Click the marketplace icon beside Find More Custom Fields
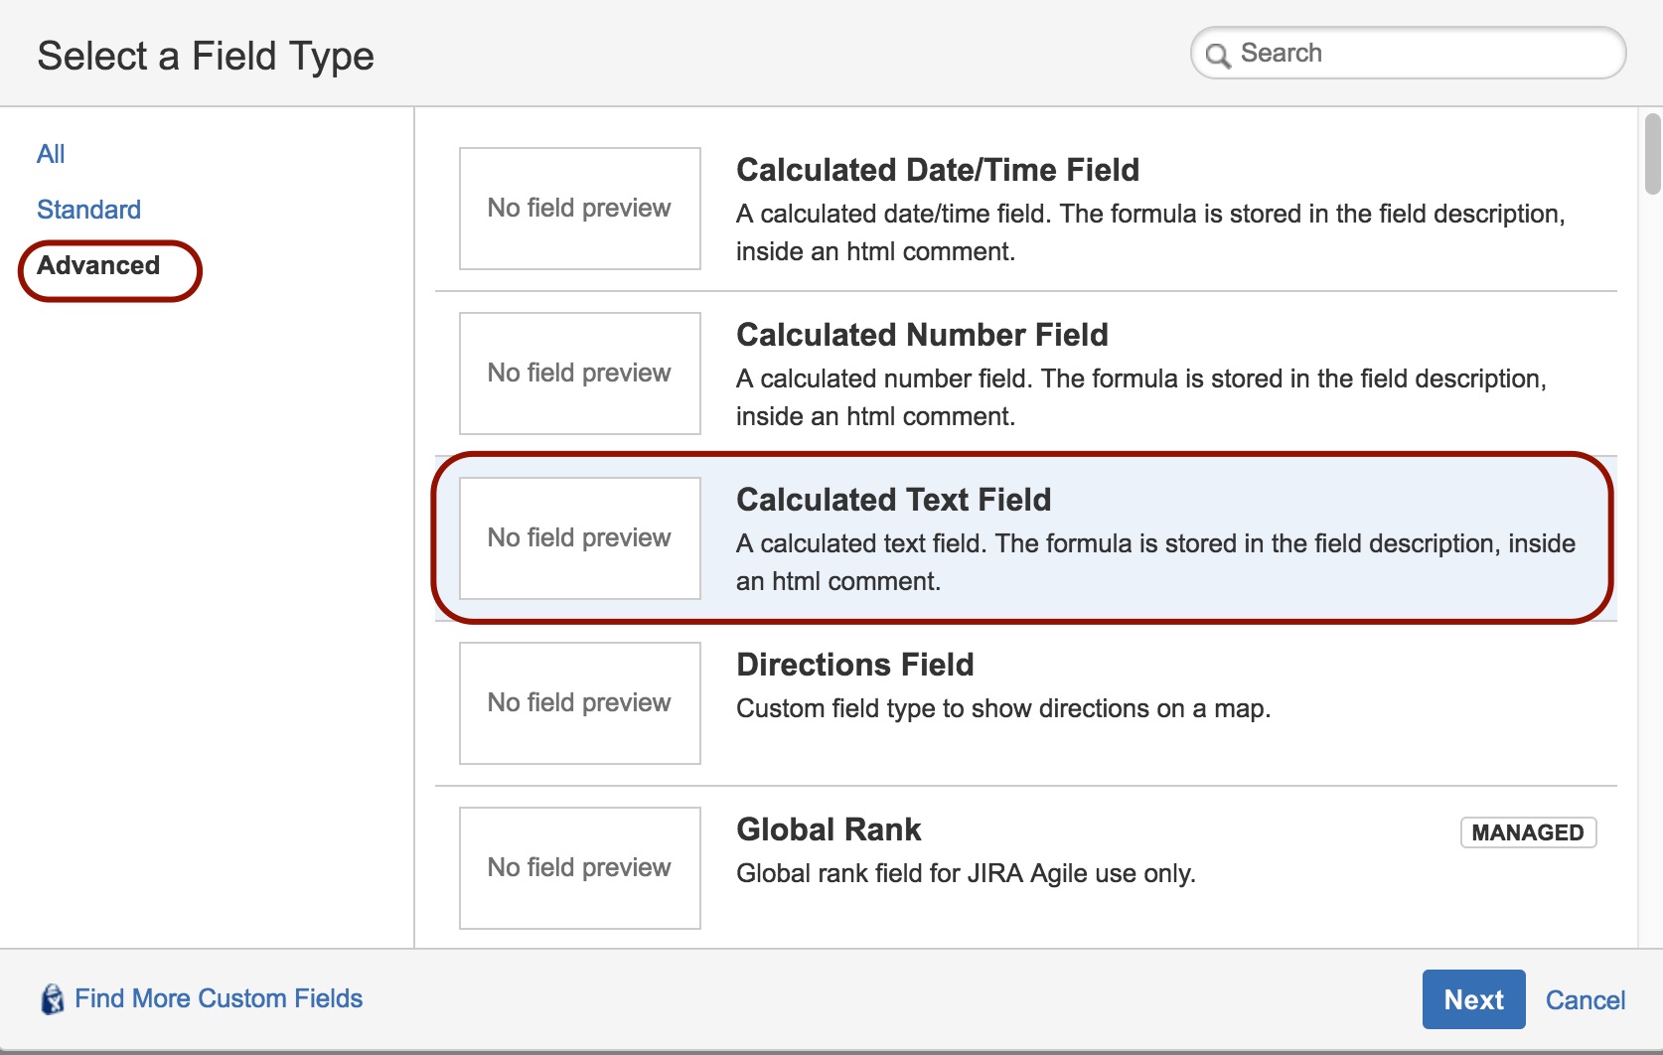Screen dimensions: 1663x1055 pos(52,999)
